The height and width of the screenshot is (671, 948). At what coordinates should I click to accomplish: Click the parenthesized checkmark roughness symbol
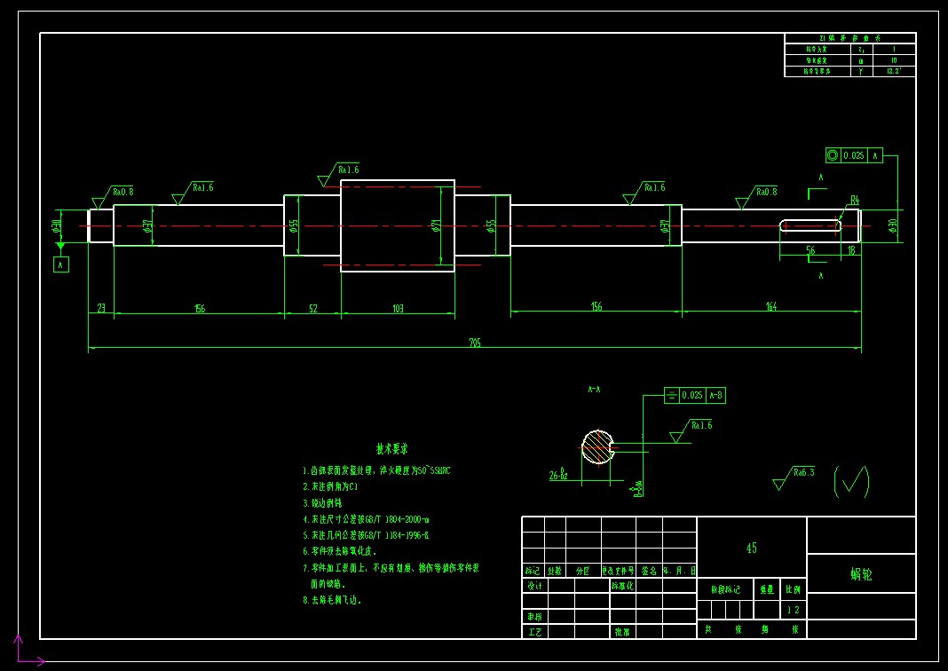tap(851, 481)
